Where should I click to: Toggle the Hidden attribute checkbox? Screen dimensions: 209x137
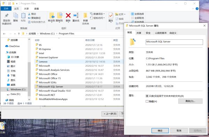[147, 101]
